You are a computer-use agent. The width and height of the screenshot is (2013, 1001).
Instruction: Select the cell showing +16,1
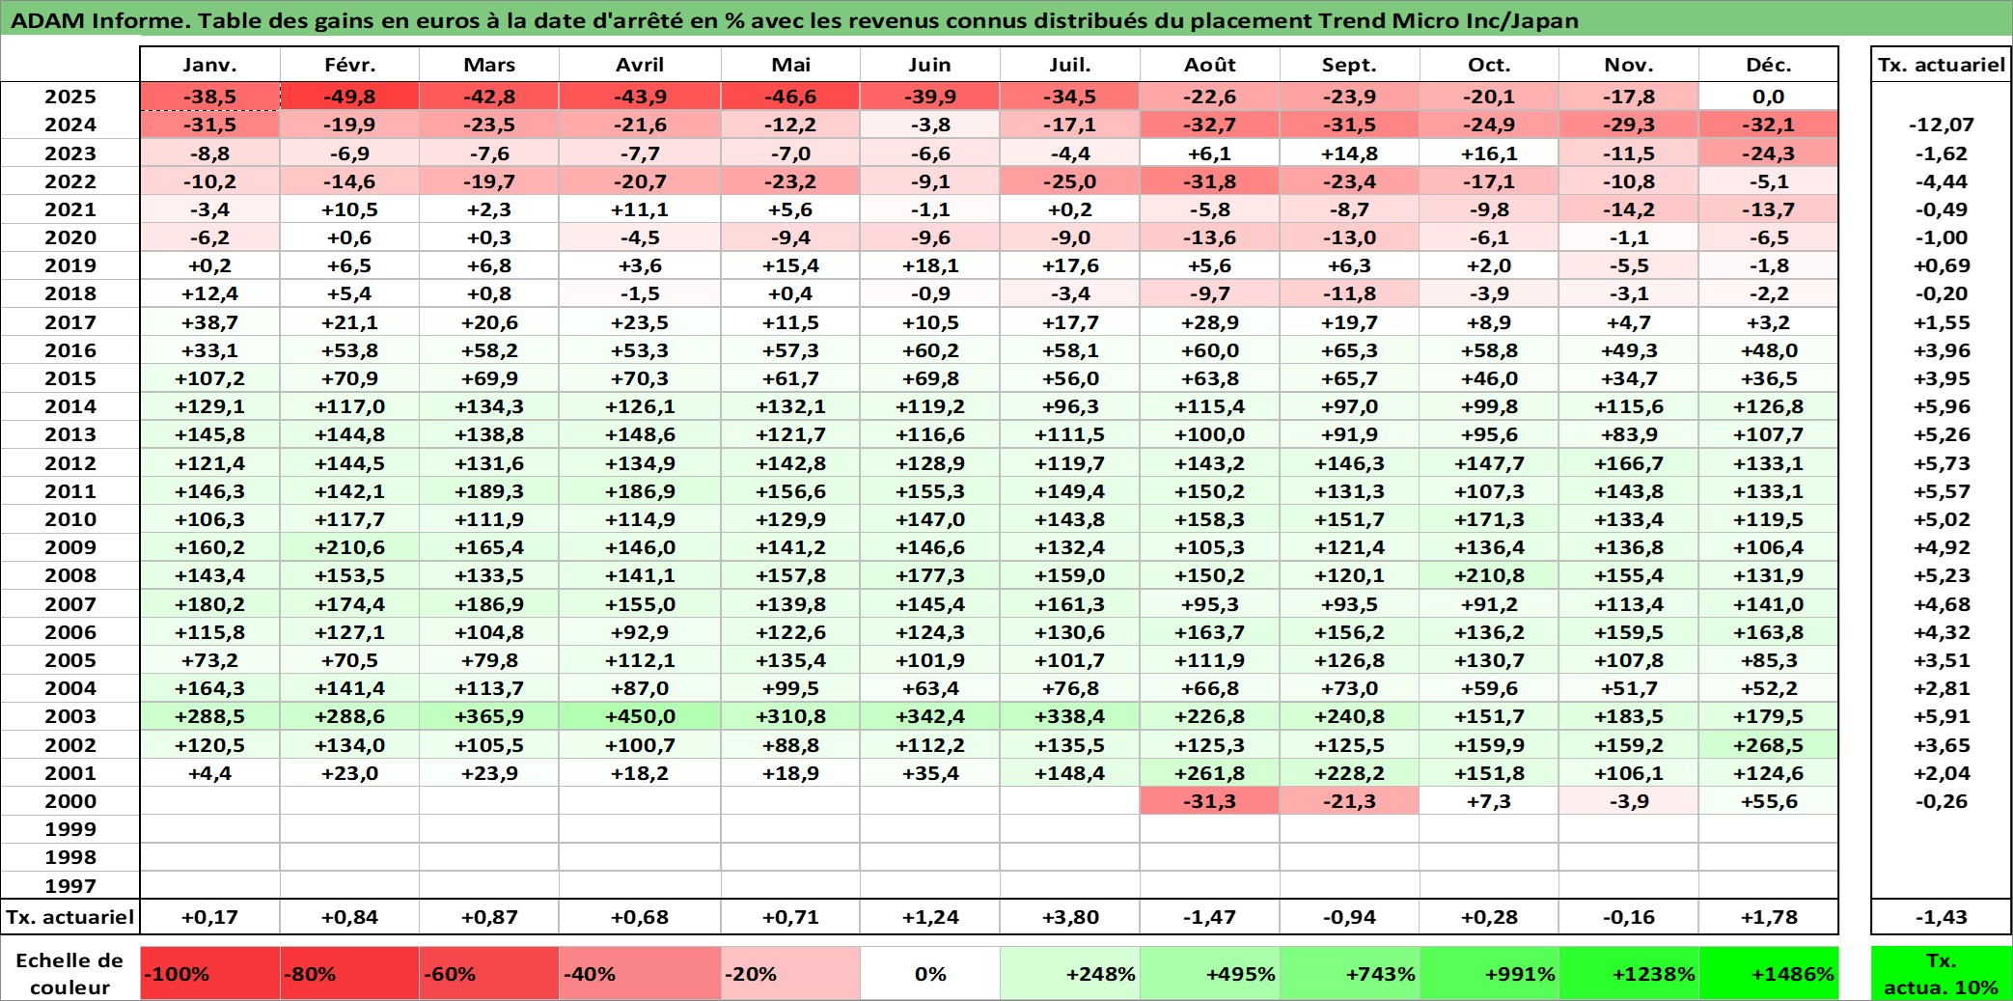point(1489,153)
